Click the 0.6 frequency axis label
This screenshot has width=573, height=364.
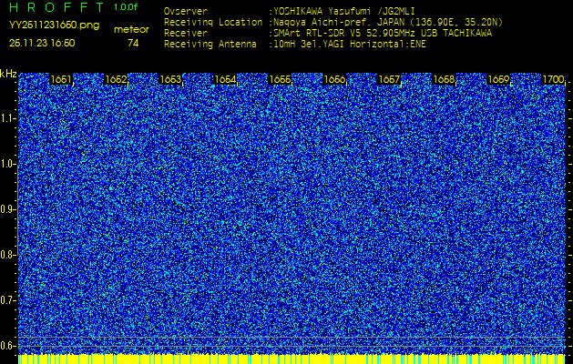point(8,346)
